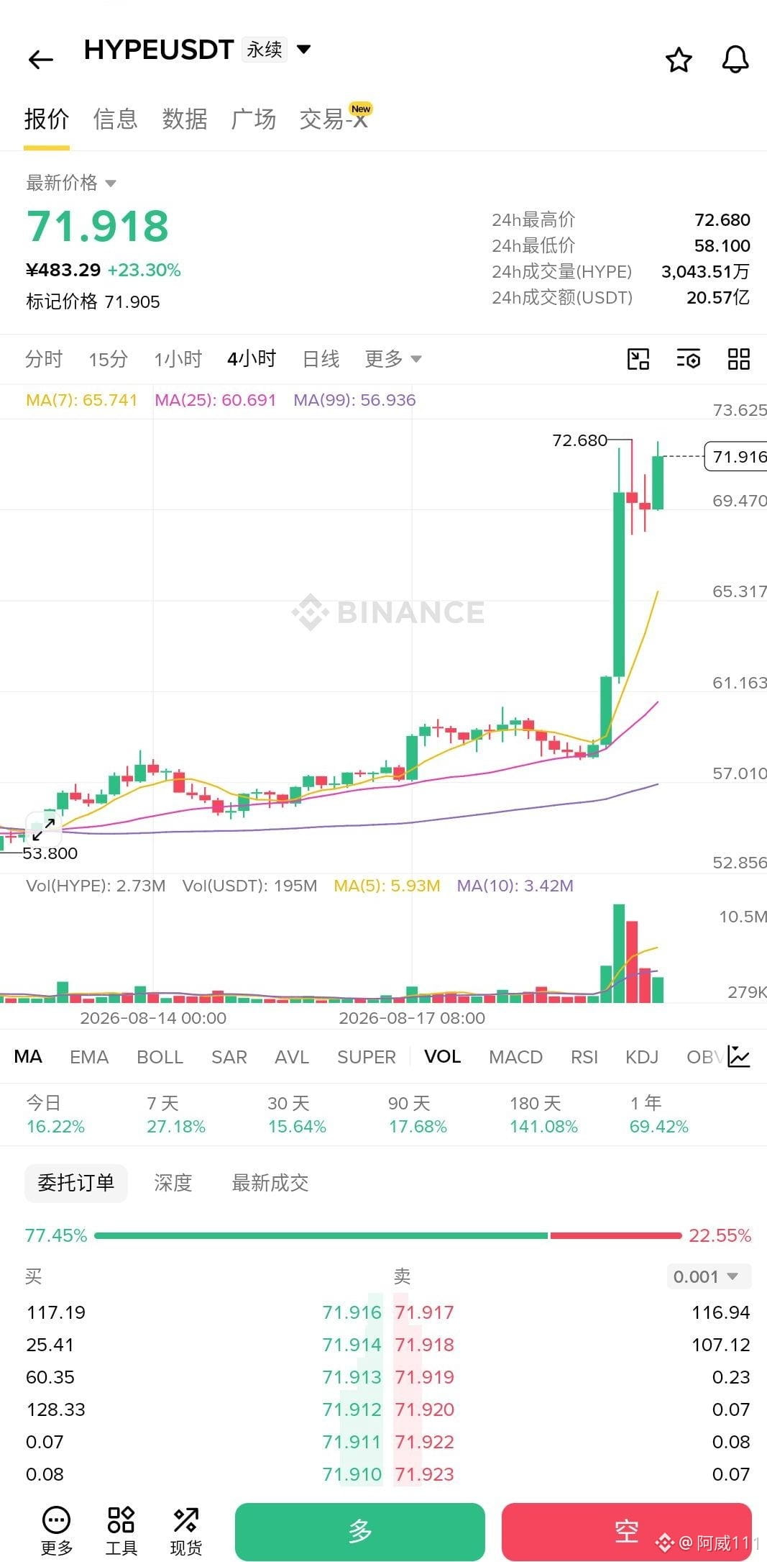Toggle the AVL indicator

292,1056
